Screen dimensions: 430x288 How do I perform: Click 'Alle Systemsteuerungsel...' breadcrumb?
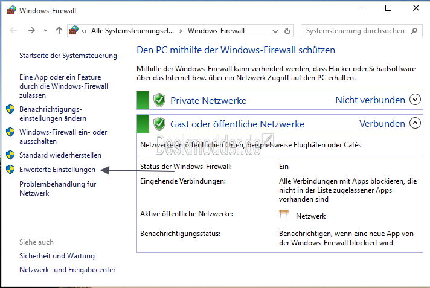[132, 31]
